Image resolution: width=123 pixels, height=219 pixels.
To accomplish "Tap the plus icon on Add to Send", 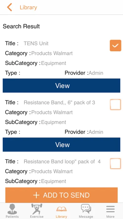I will pyautogui.click(x=36, y=195).
